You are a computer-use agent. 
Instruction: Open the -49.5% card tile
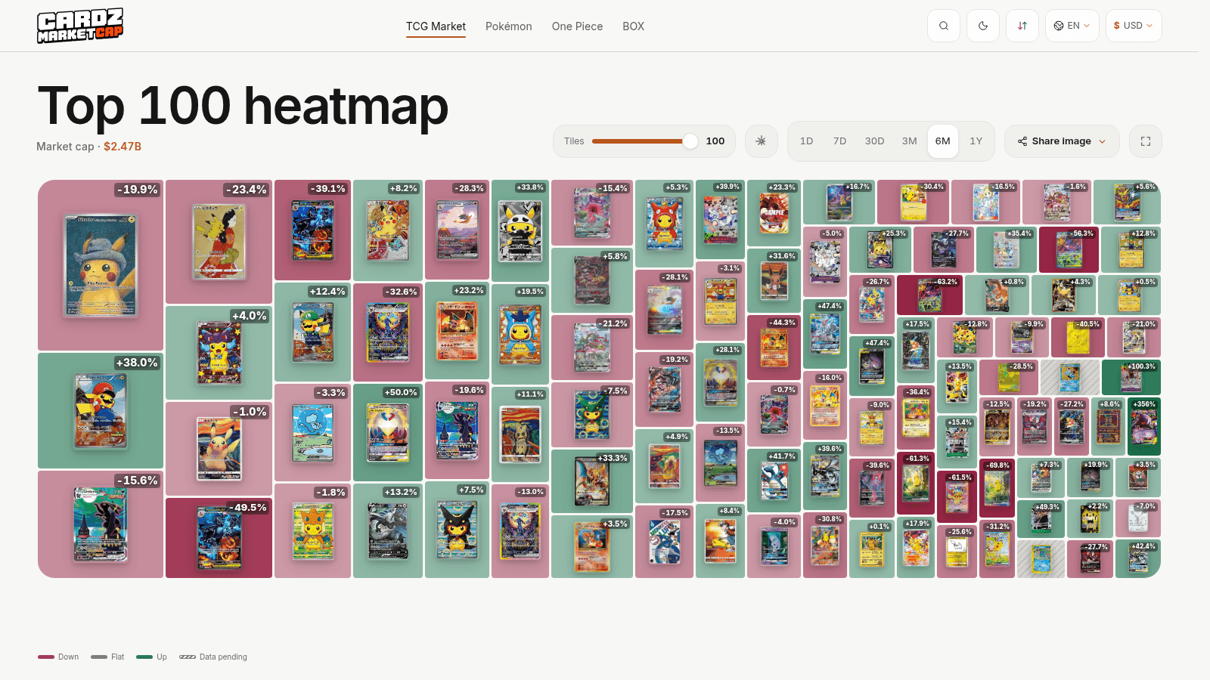pos(219,538)
